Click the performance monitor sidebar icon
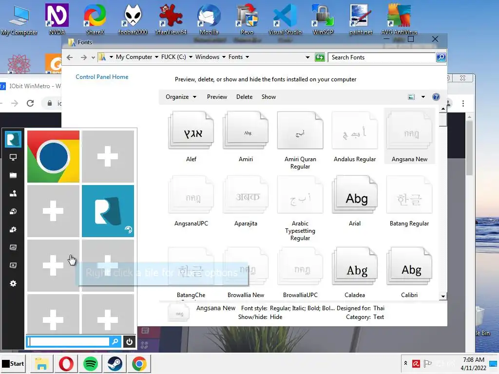The image size is (499, 374). point(13,247)
